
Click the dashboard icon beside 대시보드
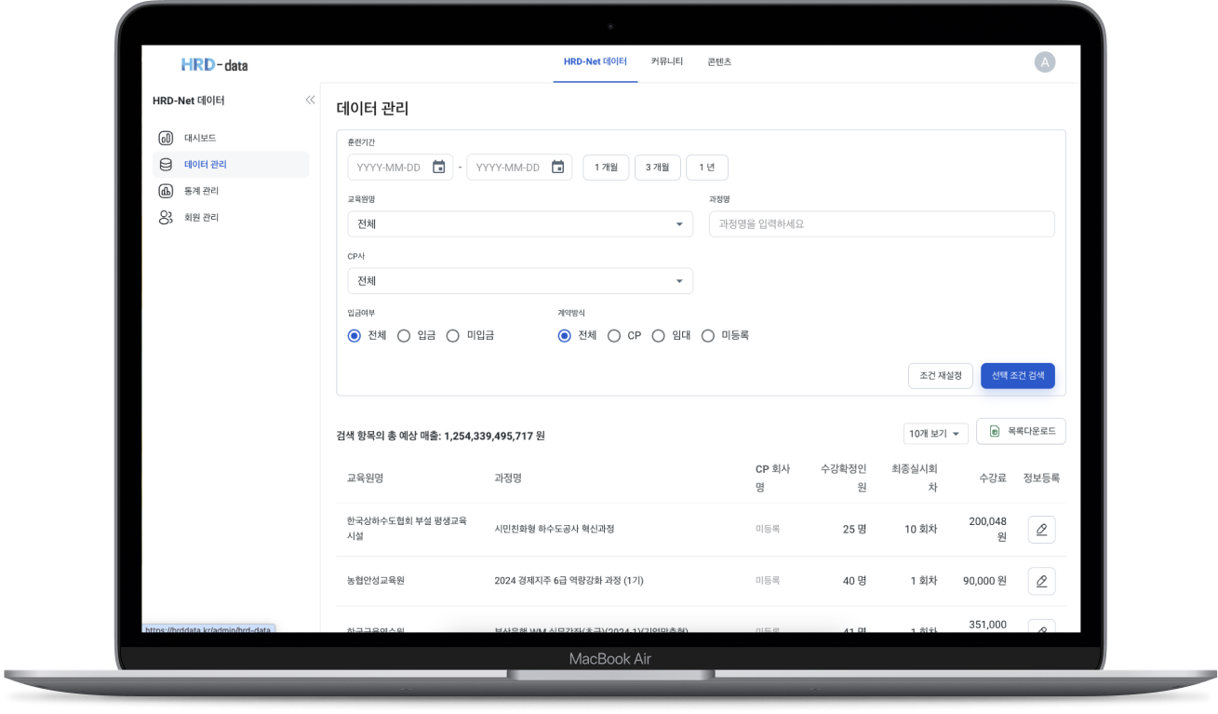[x=166, y=138]
